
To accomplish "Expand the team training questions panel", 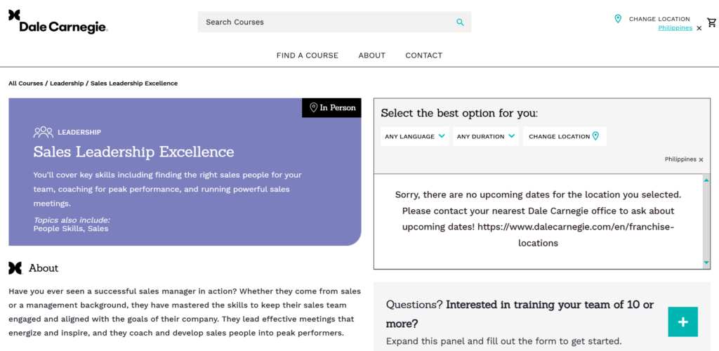I will click(x=682, y=322).
